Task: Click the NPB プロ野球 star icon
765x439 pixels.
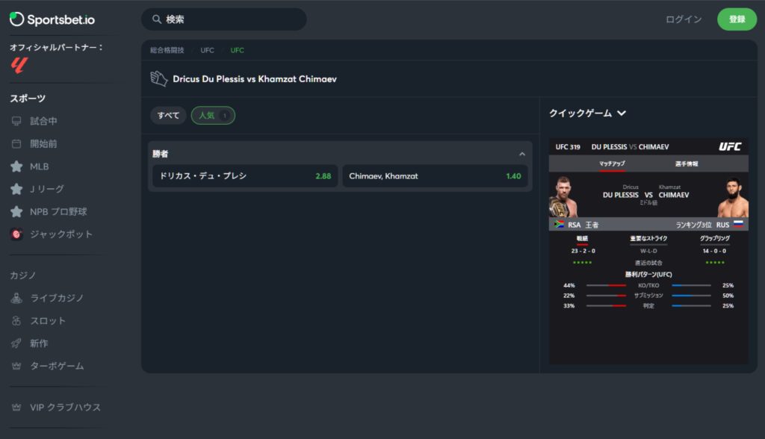Action: [x=16, y=212]
